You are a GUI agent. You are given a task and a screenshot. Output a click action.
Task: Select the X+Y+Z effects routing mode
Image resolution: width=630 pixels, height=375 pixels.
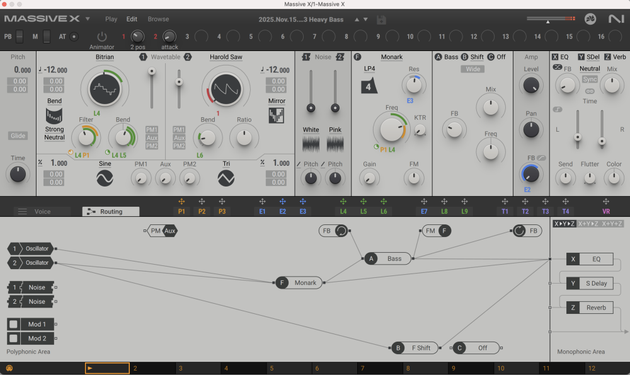tap(612, 224)
